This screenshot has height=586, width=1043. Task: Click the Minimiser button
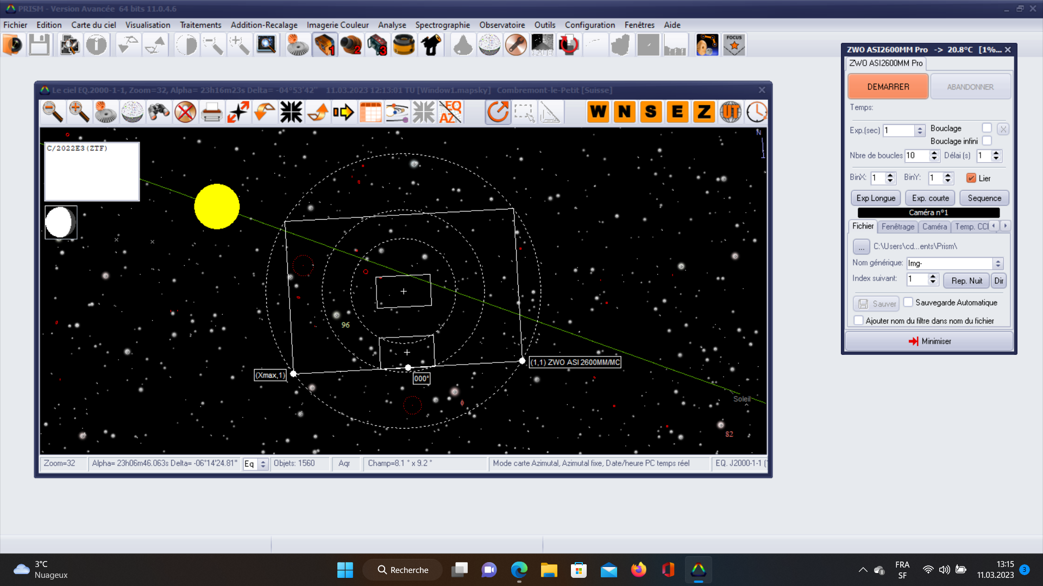coord(929,341)
